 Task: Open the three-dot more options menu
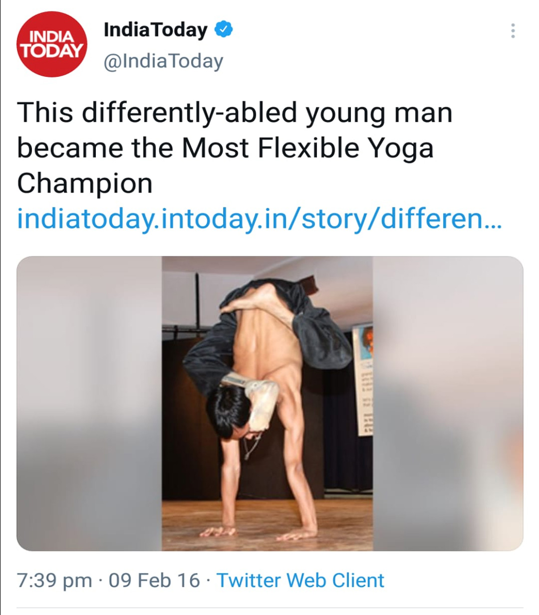(513, 31)
